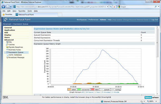Set graph horizon to 1 minute

click(x=115, y=92)
